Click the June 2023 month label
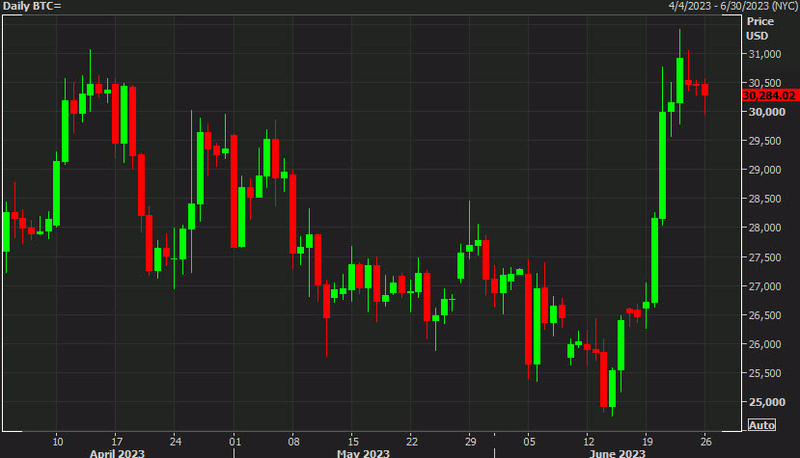The width and height of the screenshot is (800, 458). (617, 453)
